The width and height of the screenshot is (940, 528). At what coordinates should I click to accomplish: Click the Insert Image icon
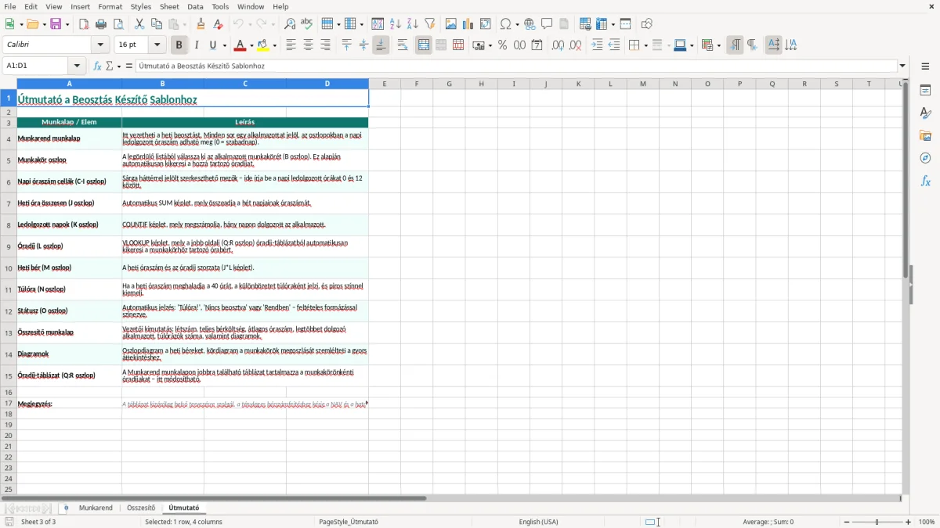tap(451, 24)
